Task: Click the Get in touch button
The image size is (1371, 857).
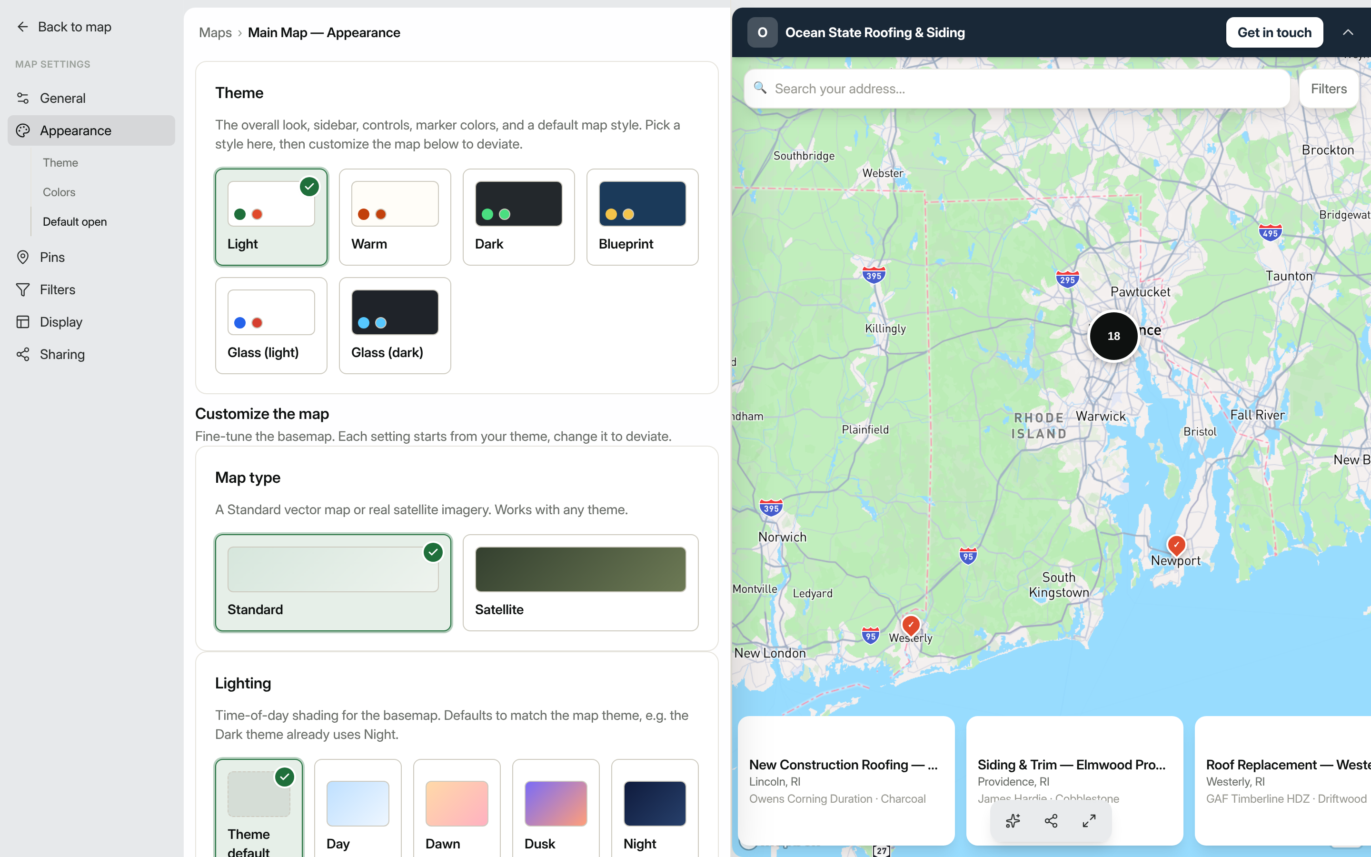Action: (x=1274, y=32)
